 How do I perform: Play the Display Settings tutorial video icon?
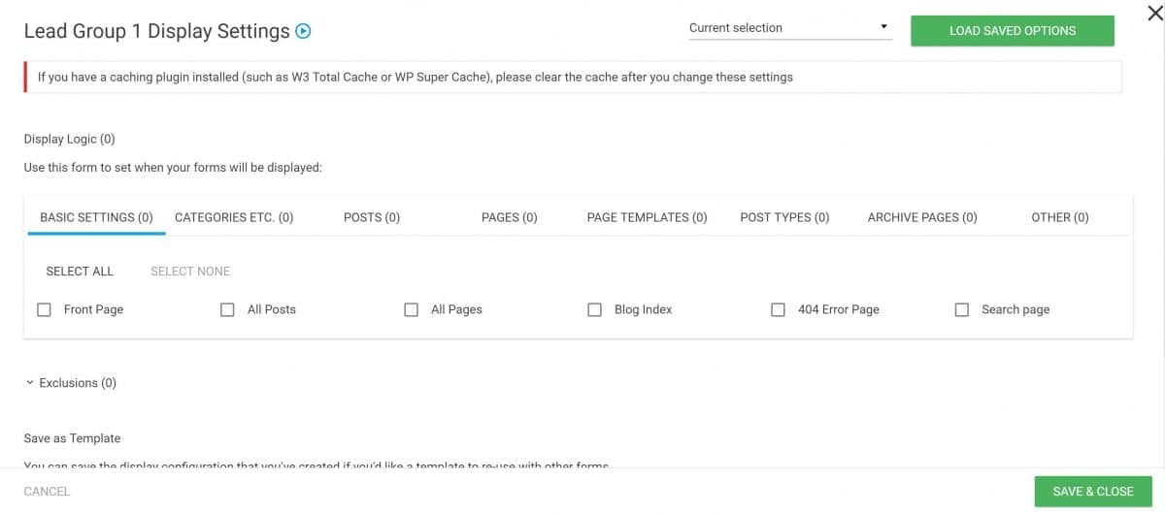303,31
